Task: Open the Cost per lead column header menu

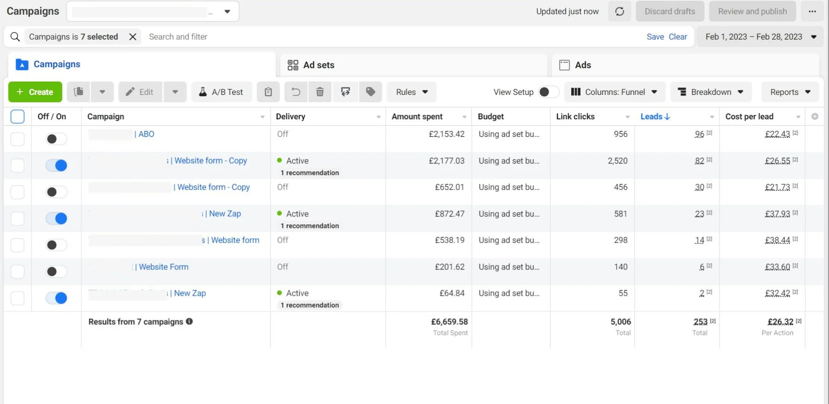Action: [798, 117]
